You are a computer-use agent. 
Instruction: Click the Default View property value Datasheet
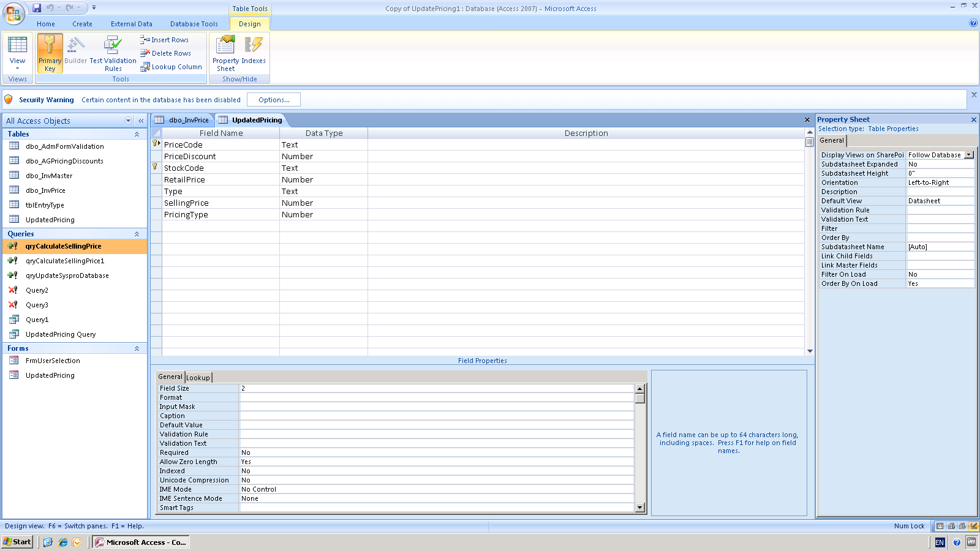[940, 201]
